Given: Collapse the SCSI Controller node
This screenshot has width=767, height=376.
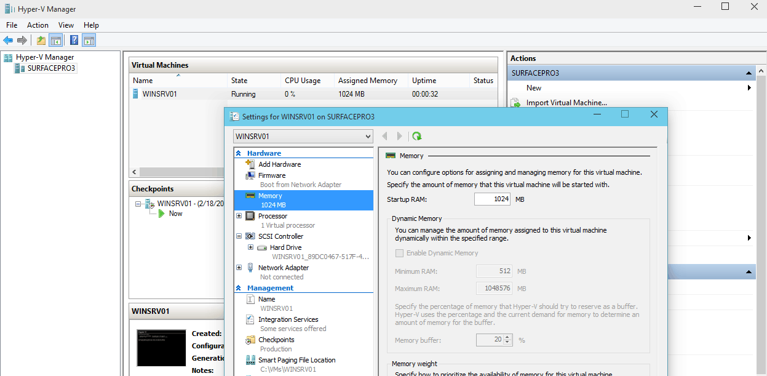Looking at the screenshot, I should (x=239, y=236).
